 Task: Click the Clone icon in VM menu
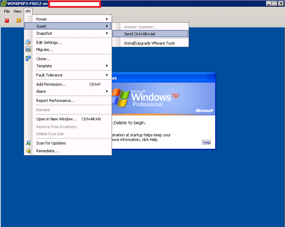28,58
